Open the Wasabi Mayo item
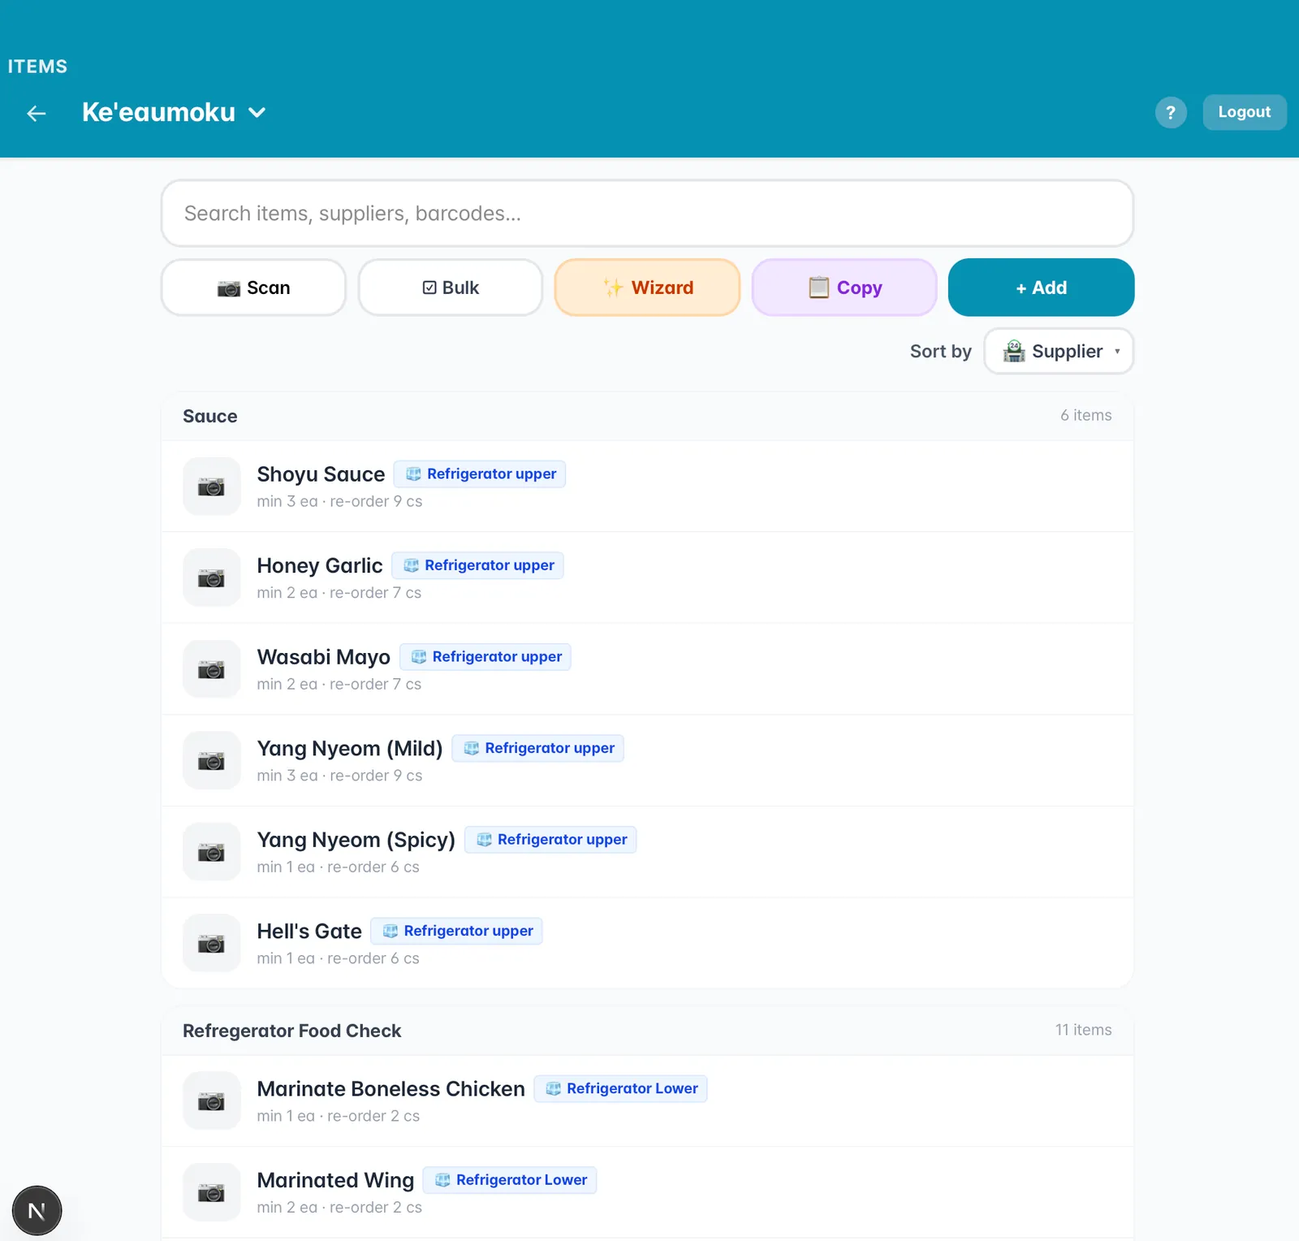Image resolution: width=1299 pixels, height=1241 pixels. (647, 669)
